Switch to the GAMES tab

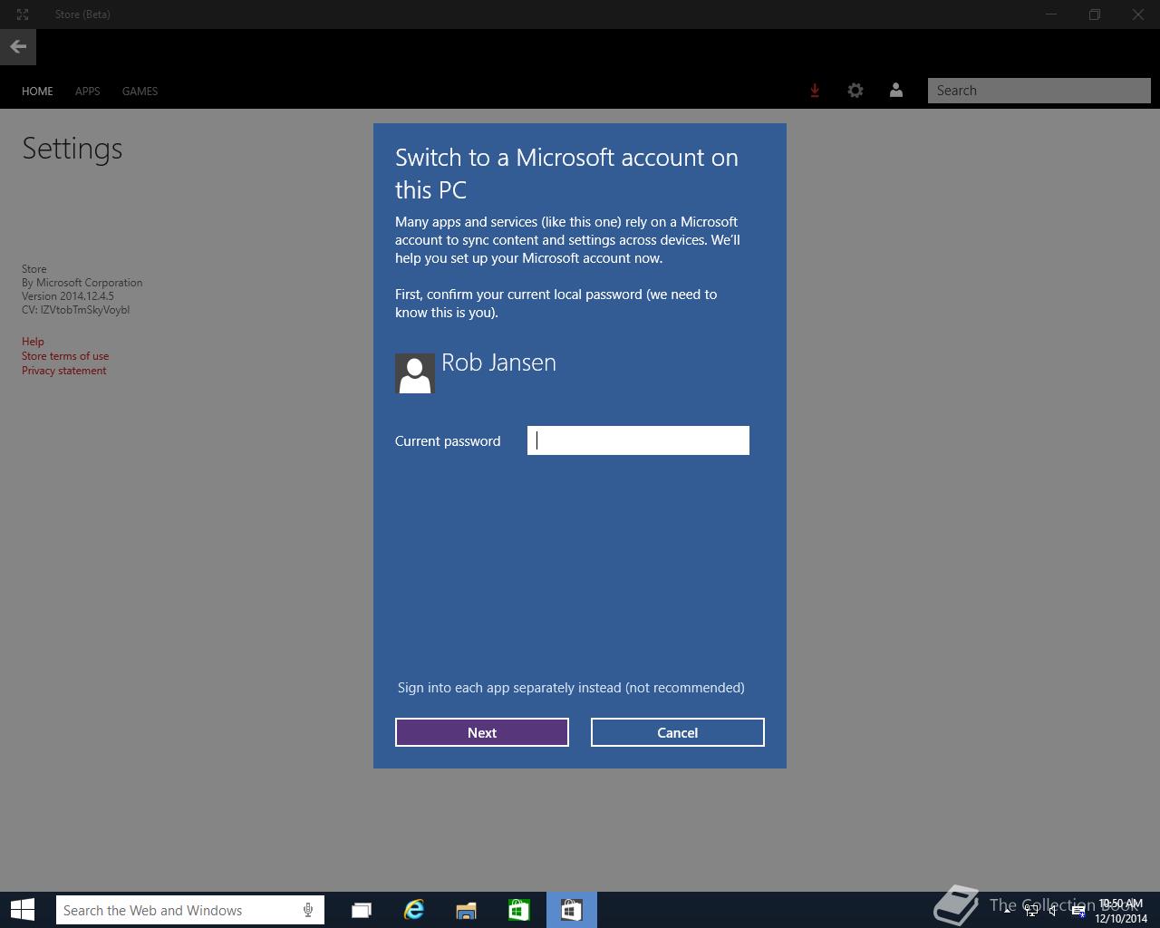click(140, 91)
